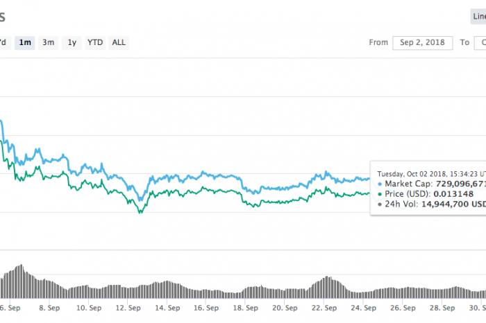This screenshot has height=323, width=486.
Task: Click the 26. Sep axis label
Action: (x=403, y=308)
